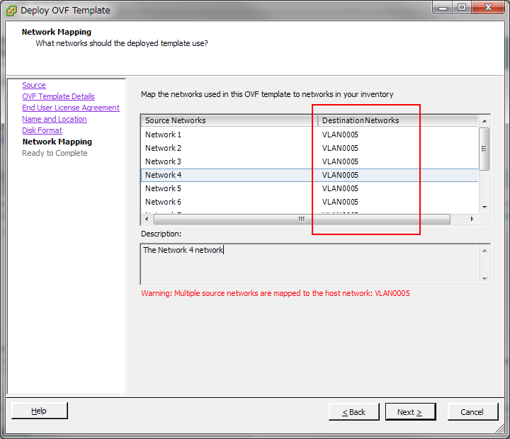Go back with the Back button
This screenshot has width=510, height=439.
353,412
